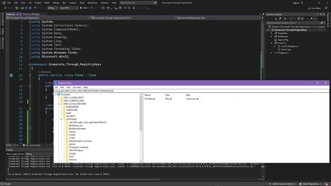Select the (Default) value in Registry Editor

(x=151, y=99)
